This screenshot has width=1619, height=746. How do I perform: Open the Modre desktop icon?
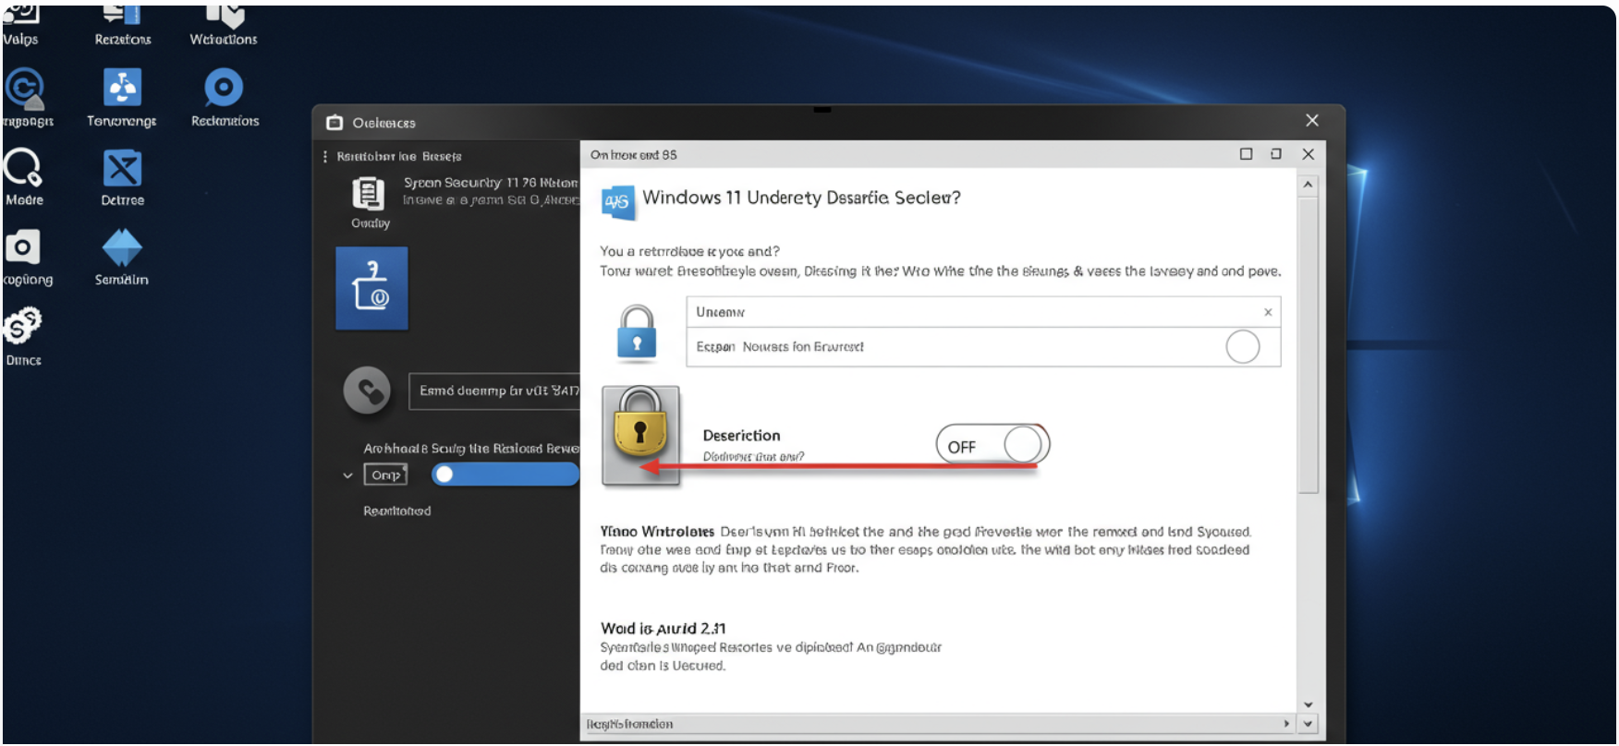pyautogui.click(x=24, y=177)
